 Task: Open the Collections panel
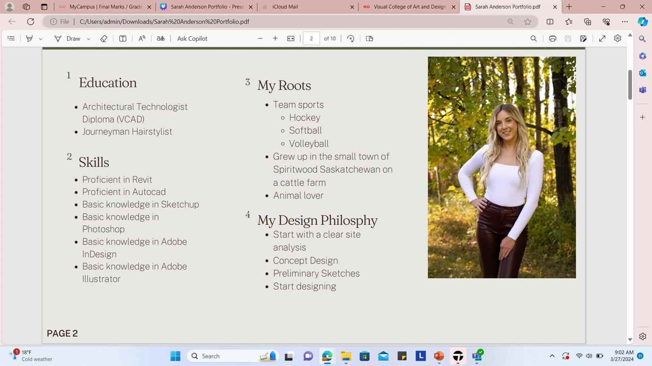coord(587,22)
